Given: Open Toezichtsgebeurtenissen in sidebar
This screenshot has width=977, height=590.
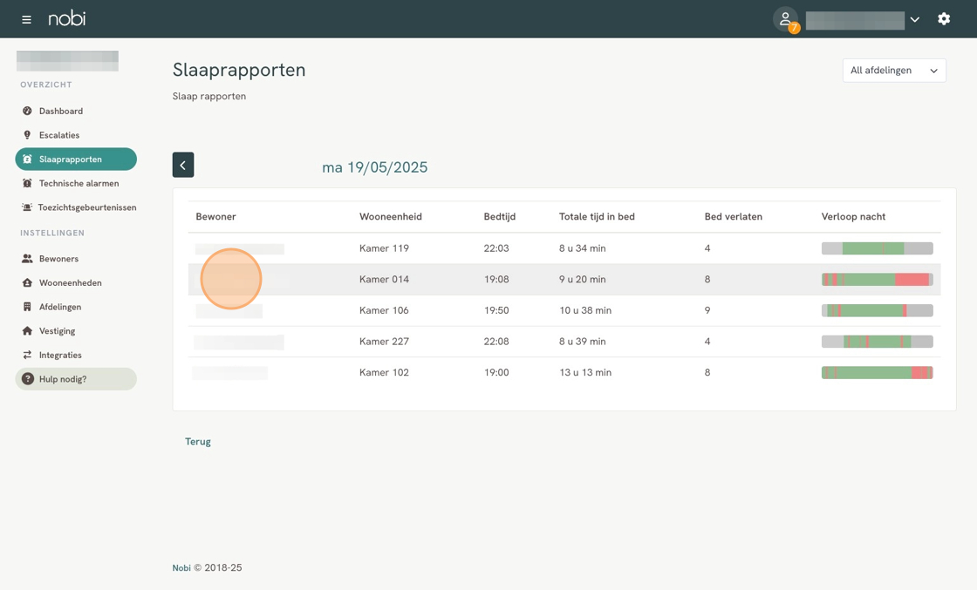Looking at the screenshot, I should pos(86,207).
